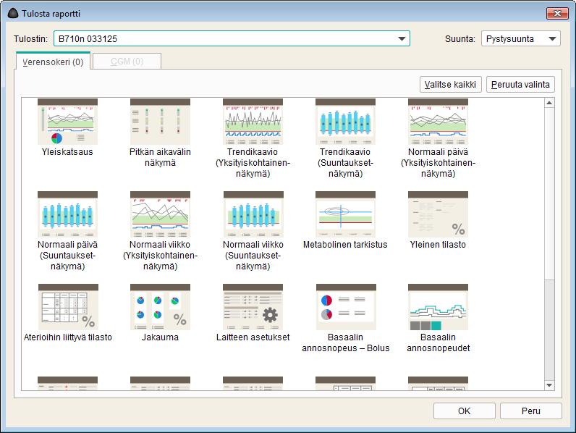Select the Yleiskatsaus report icon
The width and height of the screenshot is (576, 433).
[x=67, y=122]
